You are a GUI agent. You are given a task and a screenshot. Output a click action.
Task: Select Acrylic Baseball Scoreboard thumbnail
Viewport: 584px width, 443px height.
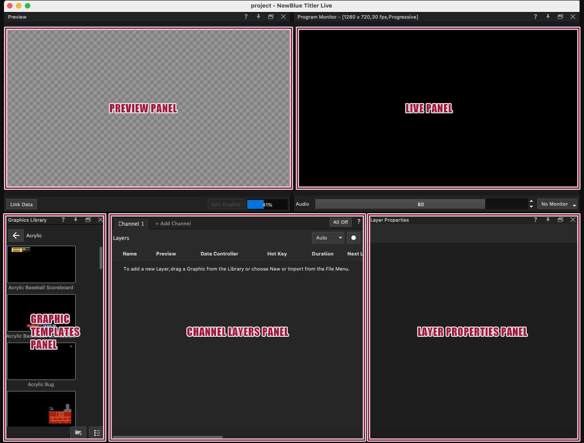41,264
